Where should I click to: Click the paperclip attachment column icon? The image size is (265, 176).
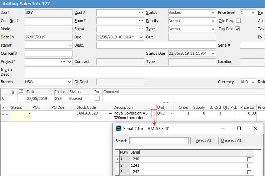(x=13, y=91)
